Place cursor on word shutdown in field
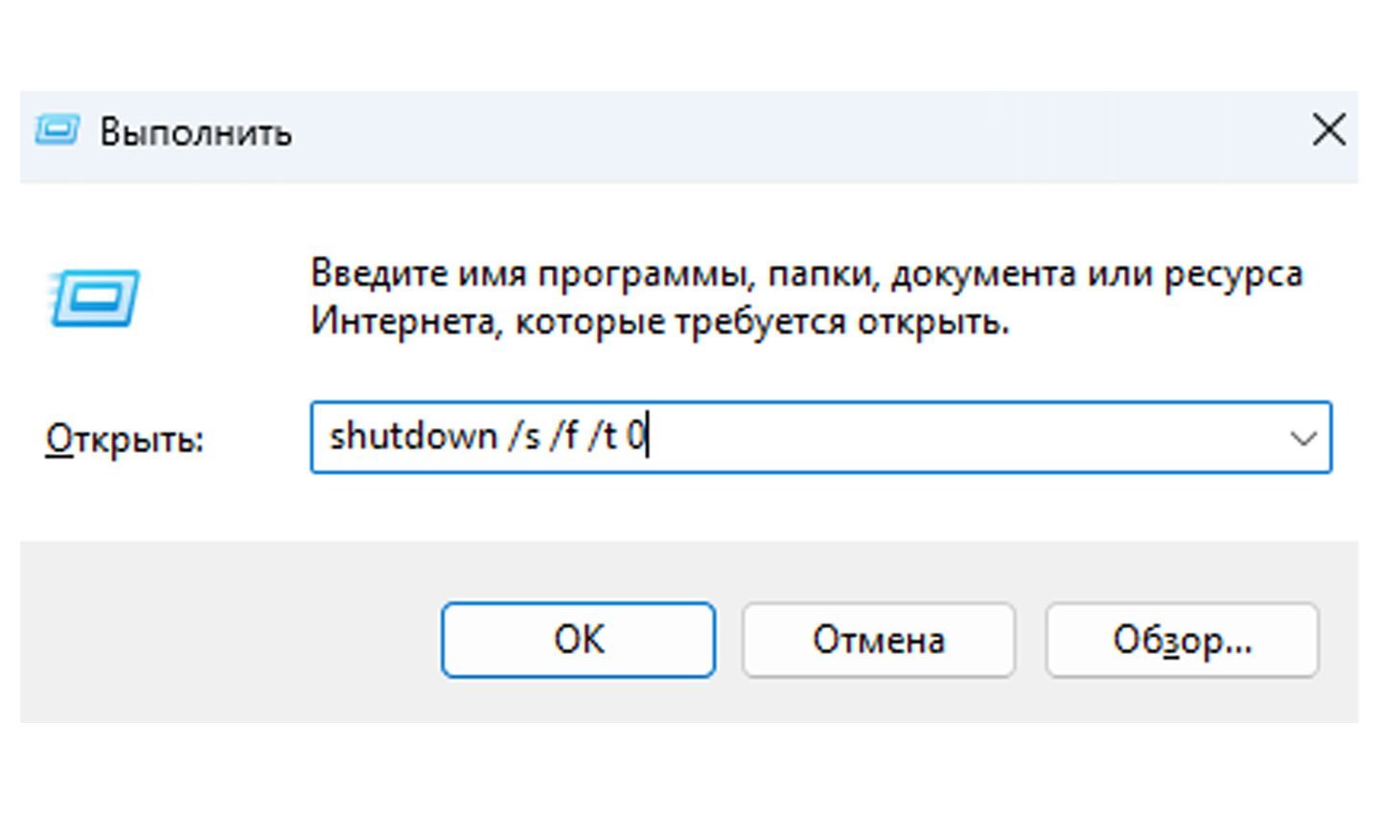 [413, 437]
